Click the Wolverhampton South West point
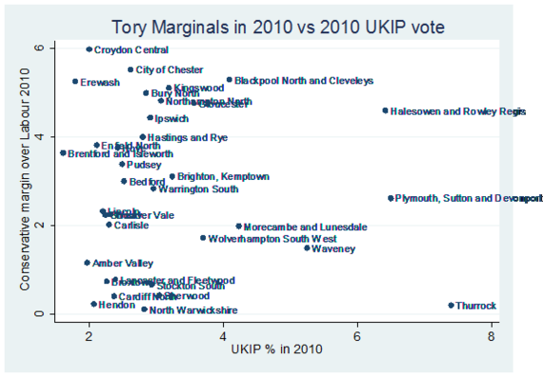 (203, 238)
